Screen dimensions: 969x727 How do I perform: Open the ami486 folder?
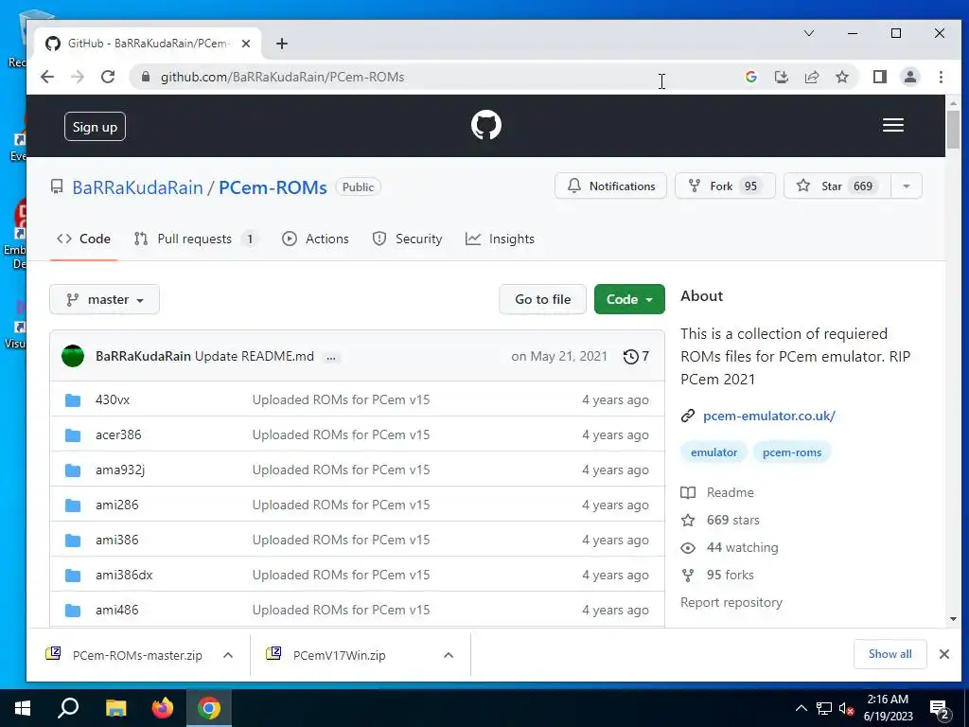(116, 610)
